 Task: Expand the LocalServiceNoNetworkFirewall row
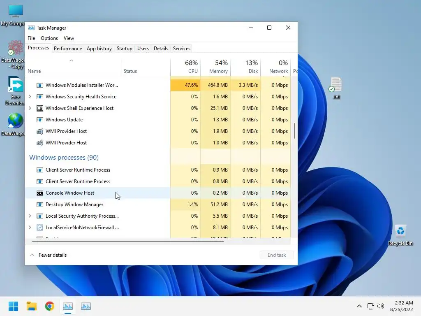pos(30,227)
